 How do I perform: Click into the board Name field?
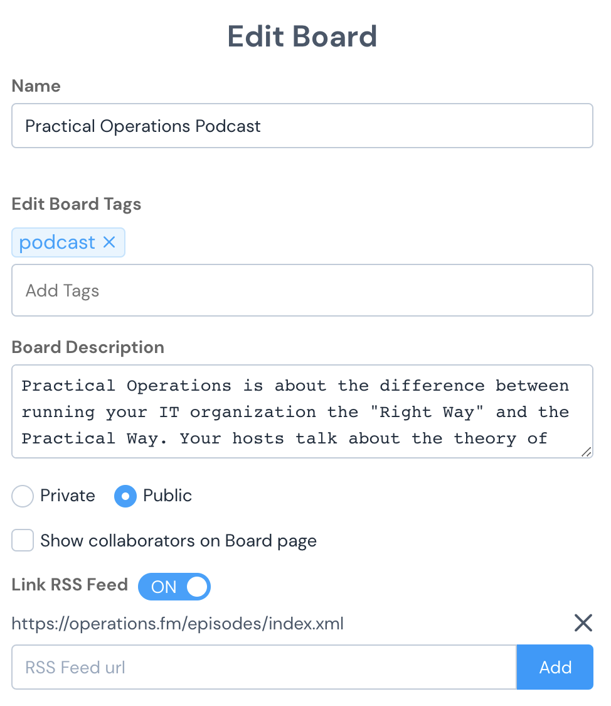pos(302,126)
